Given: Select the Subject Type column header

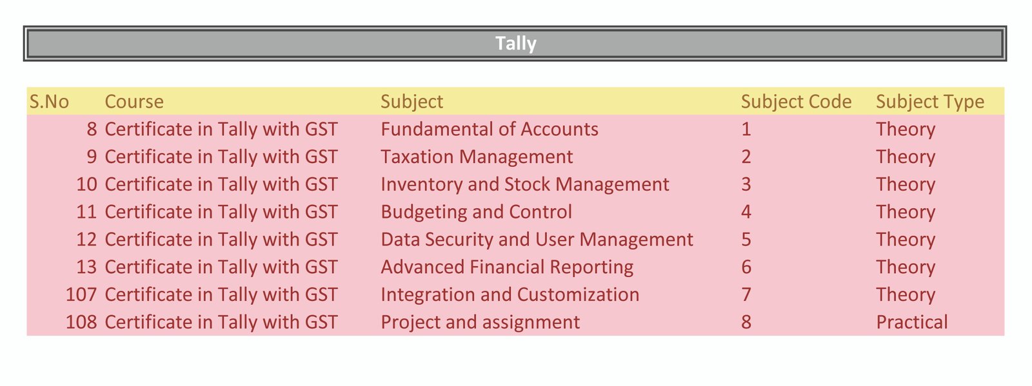Looking at the screenshot, I should (x=930, y=102).
